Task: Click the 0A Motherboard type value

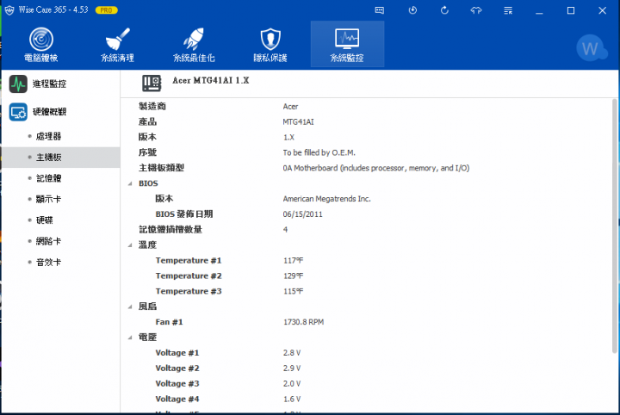Action: click(x=376, y=168)
